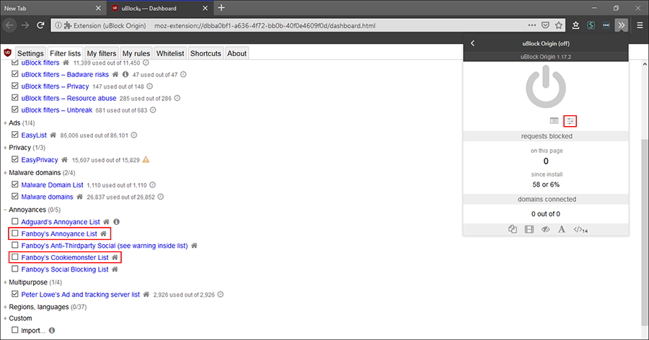Enable Fanboy's Cookiemonster List checkbox
649x340 pixels.
coord(15,257)
